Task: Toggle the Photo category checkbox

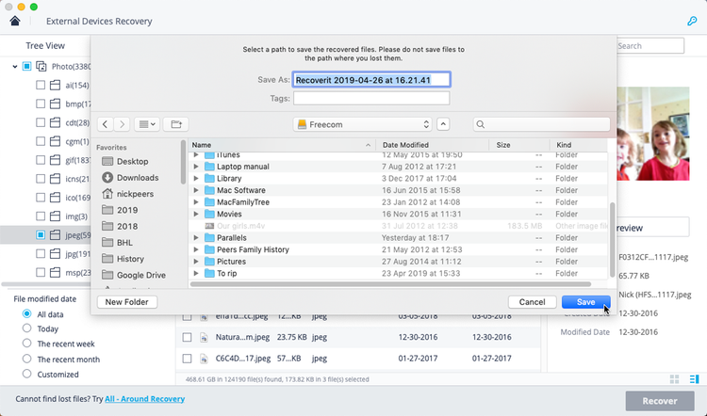Action: [x=27, y=67]
